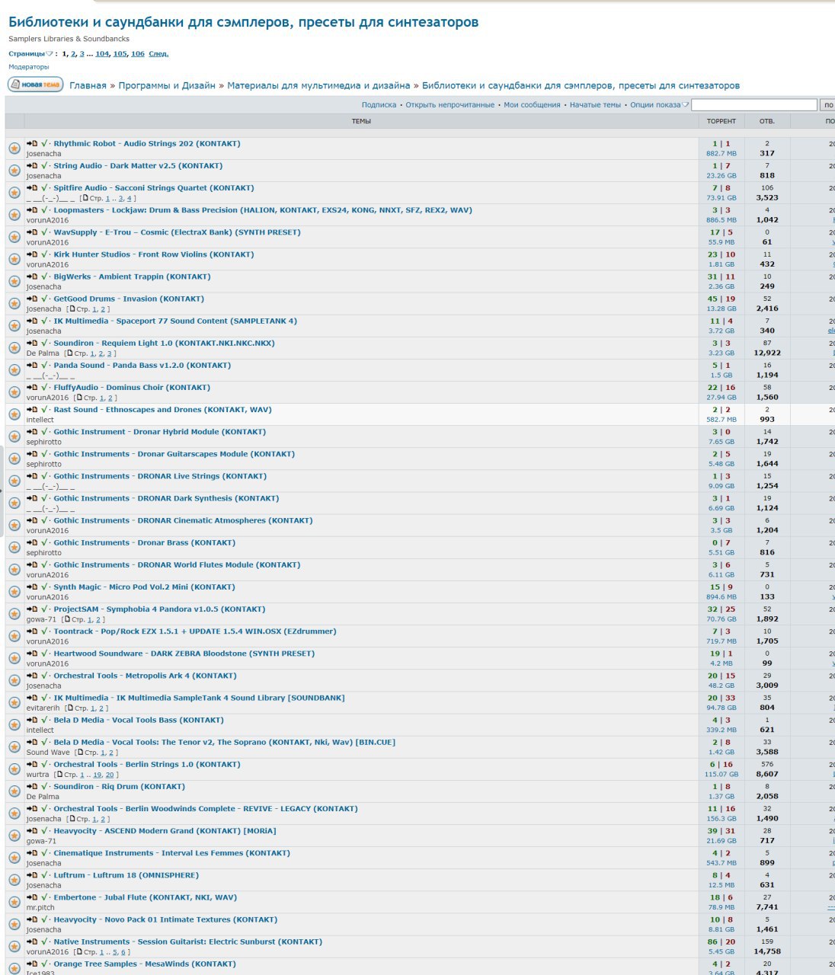Download the 73.91 GB Spitfire Sacconi torrent
The image size is (835, 975).
click(x=721, y=198)
